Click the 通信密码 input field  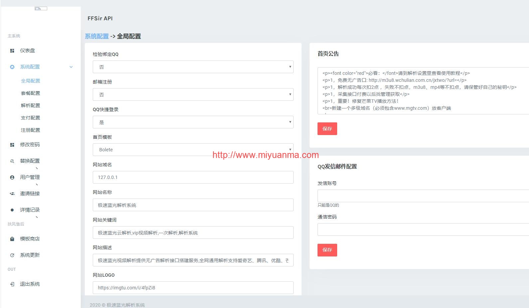pos(423,230)
